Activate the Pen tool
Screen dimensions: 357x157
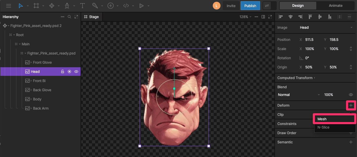(x=67, y=6)
